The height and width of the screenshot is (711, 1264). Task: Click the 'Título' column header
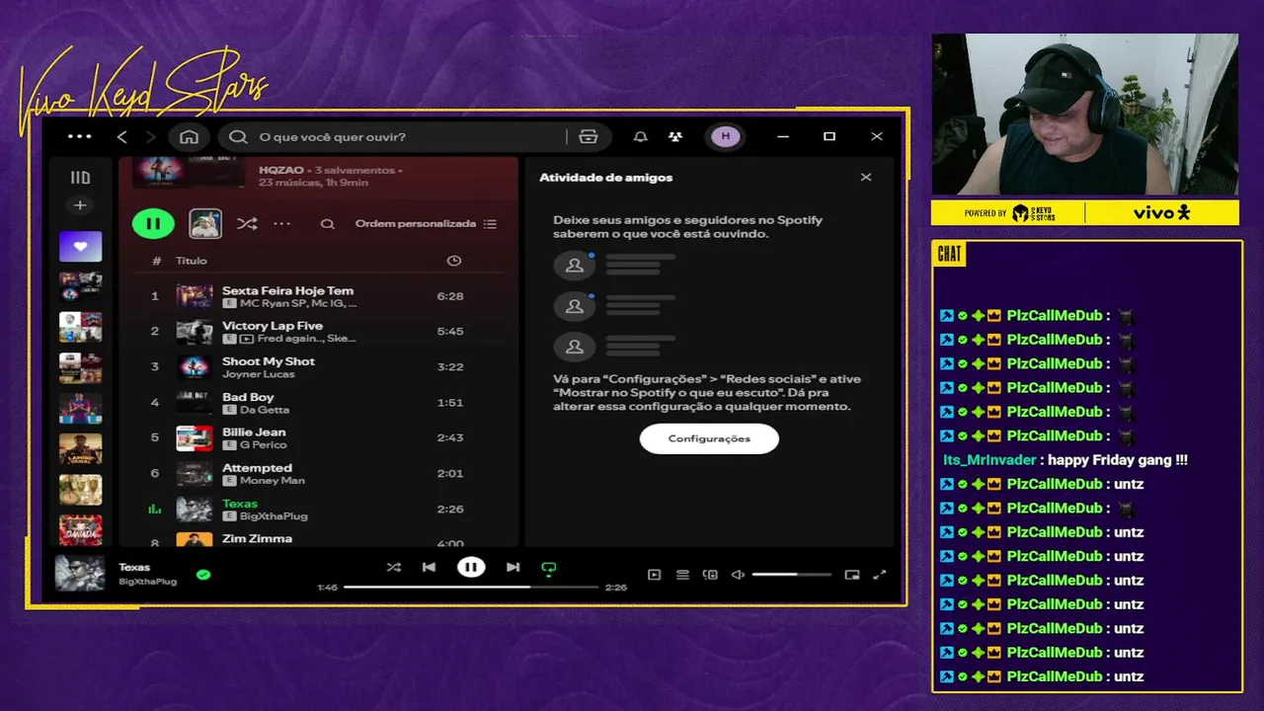(192, 261)
